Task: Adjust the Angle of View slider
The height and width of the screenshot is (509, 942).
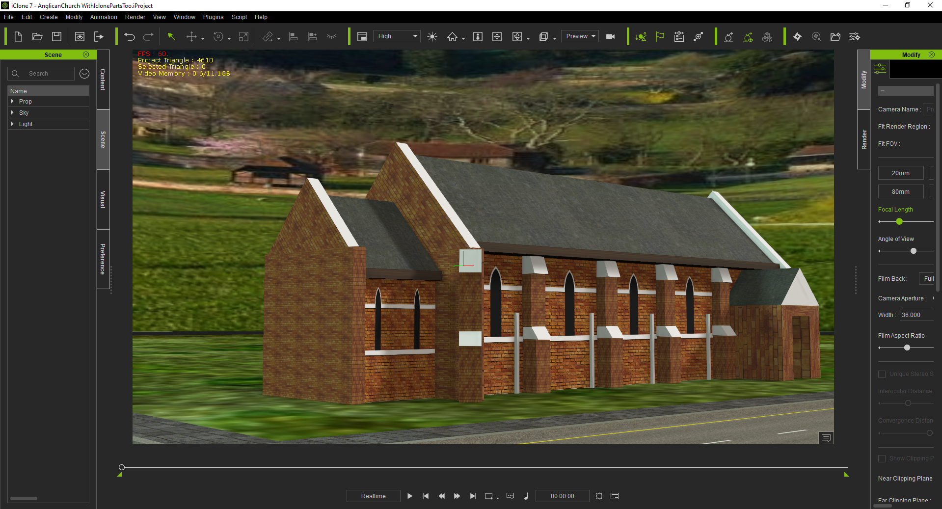Action: pos(913,251)
